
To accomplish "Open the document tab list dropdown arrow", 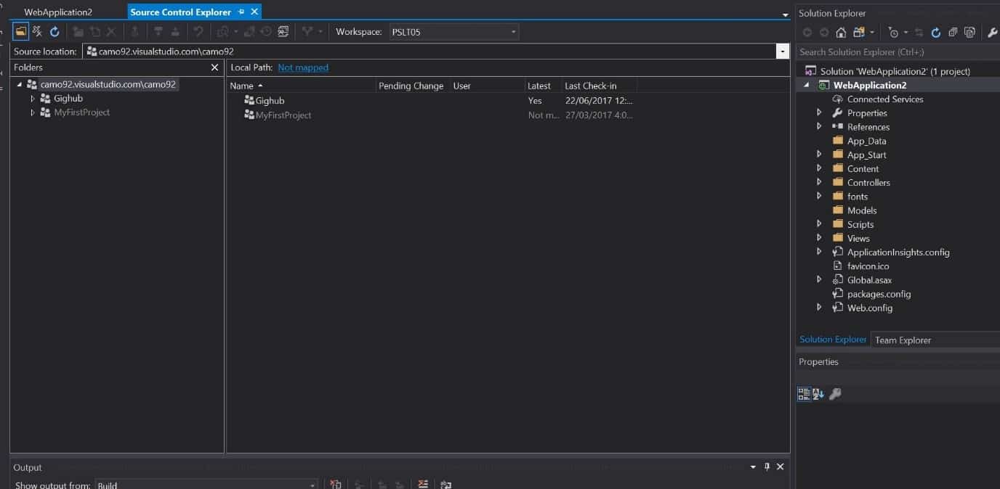I will pyautogui.click(x=785, y=15).
